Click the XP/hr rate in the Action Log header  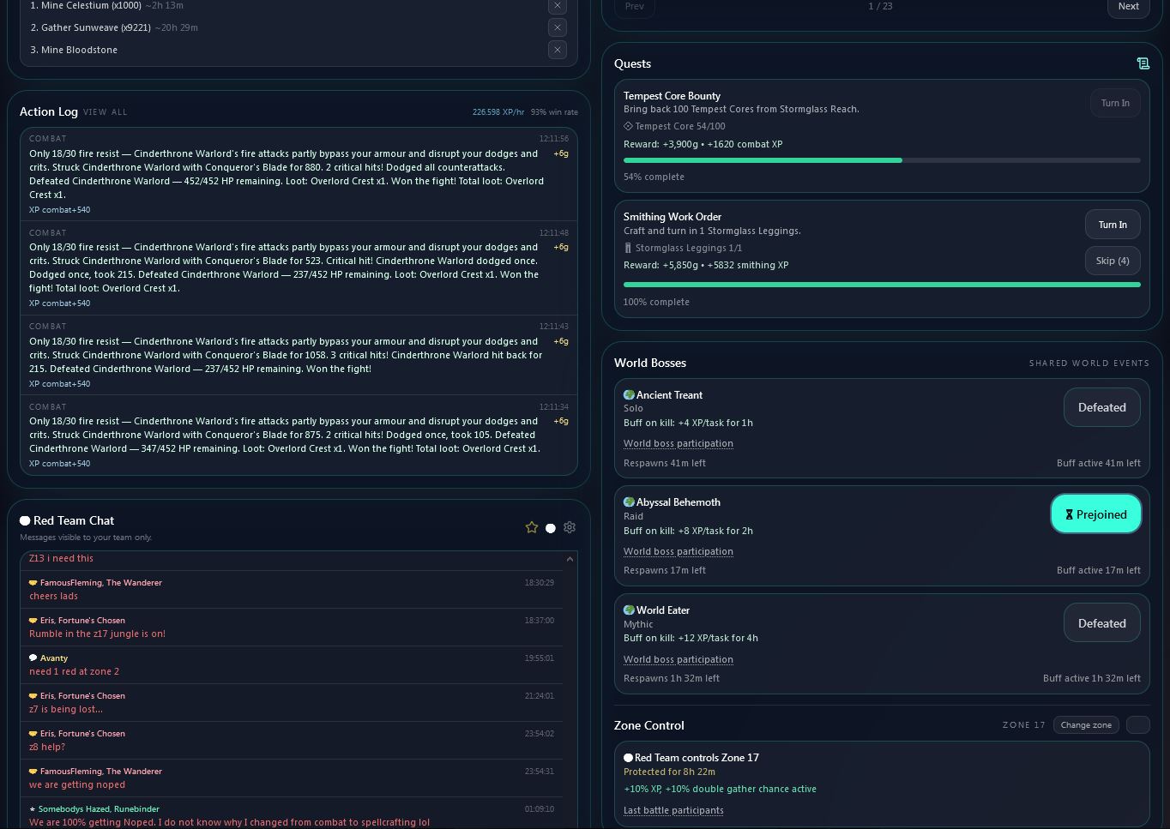[498, 112]
